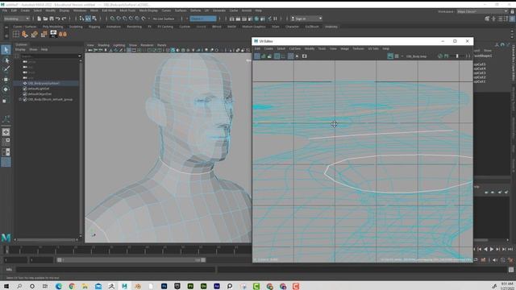The height and width of the screenshot is (290, 516).
Task: Create a new scene from status line
Action: point(39,19)
